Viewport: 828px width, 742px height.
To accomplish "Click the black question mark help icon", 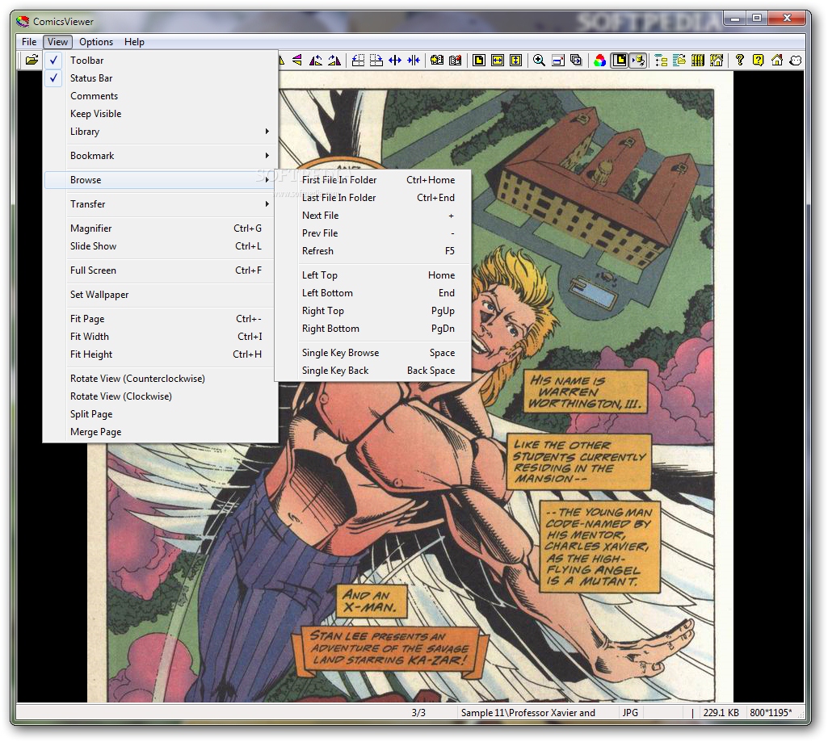I will [740, 61].
